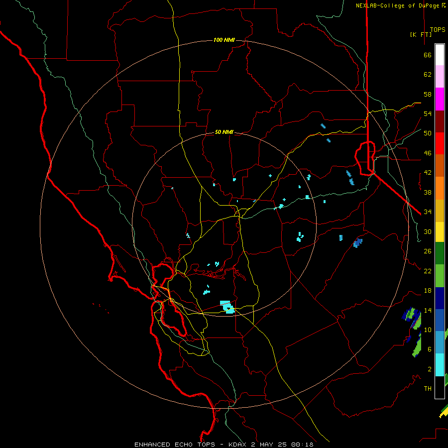Click the light green legend swatch
Viewport: 448px width, 448px height.
click(x=440, y=276)
